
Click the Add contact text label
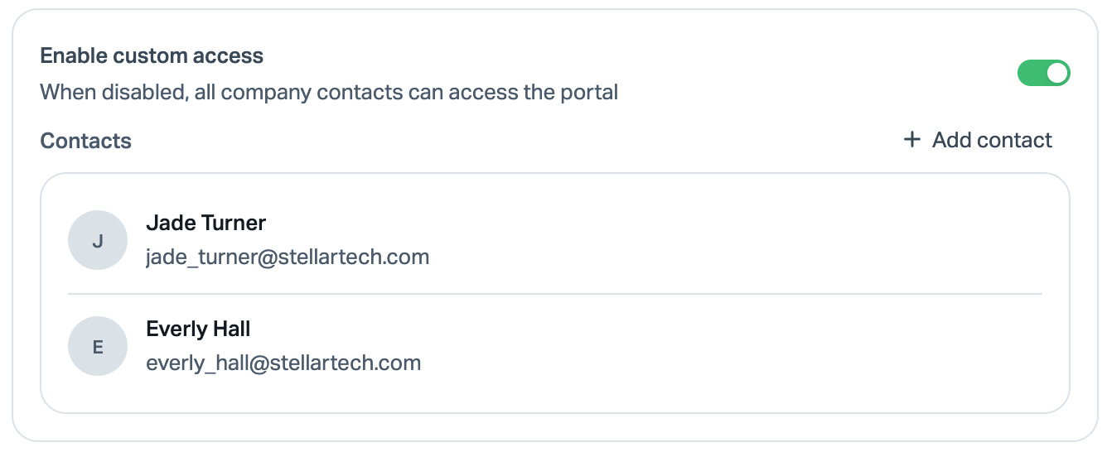coord(992,140)
